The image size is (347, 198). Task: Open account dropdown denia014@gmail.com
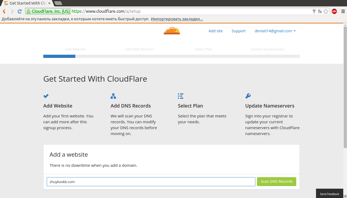(x=275, y=31)
